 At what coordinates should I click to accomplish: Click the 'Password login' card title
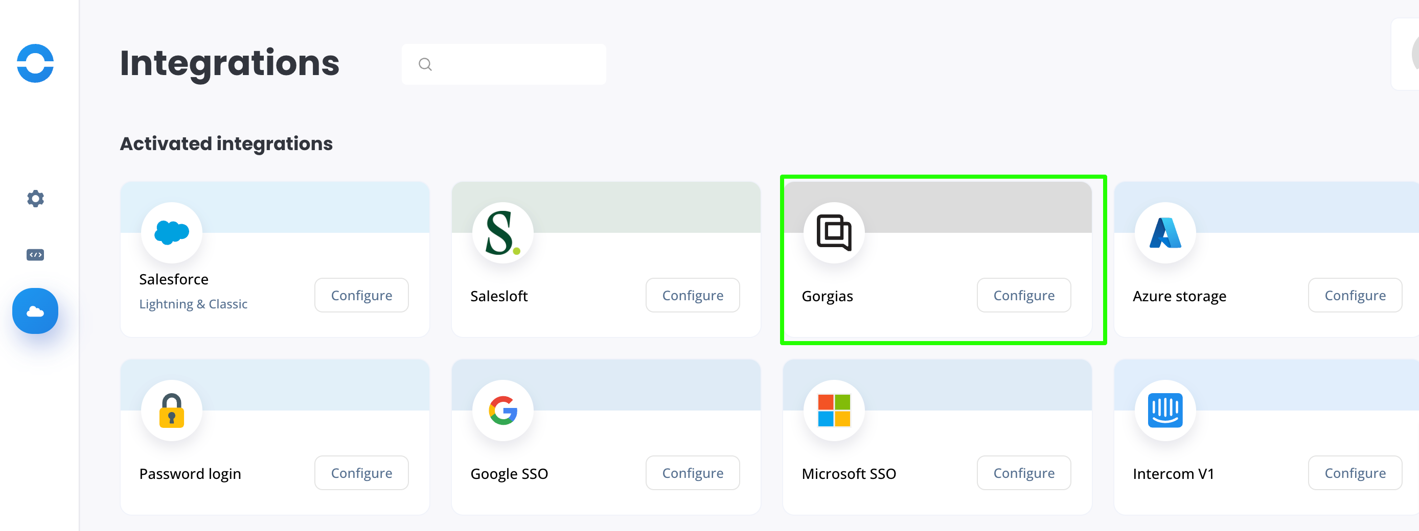[x=190, y=474]
